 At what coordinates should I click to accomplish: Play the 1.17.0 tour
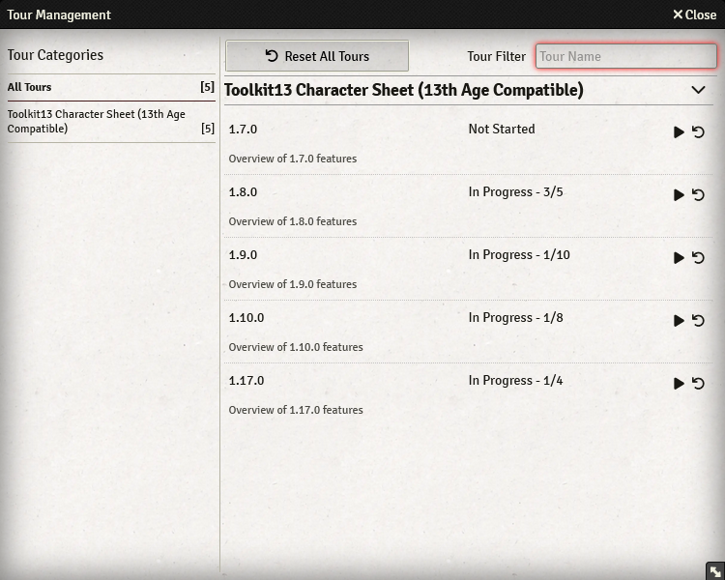[679, 384]
